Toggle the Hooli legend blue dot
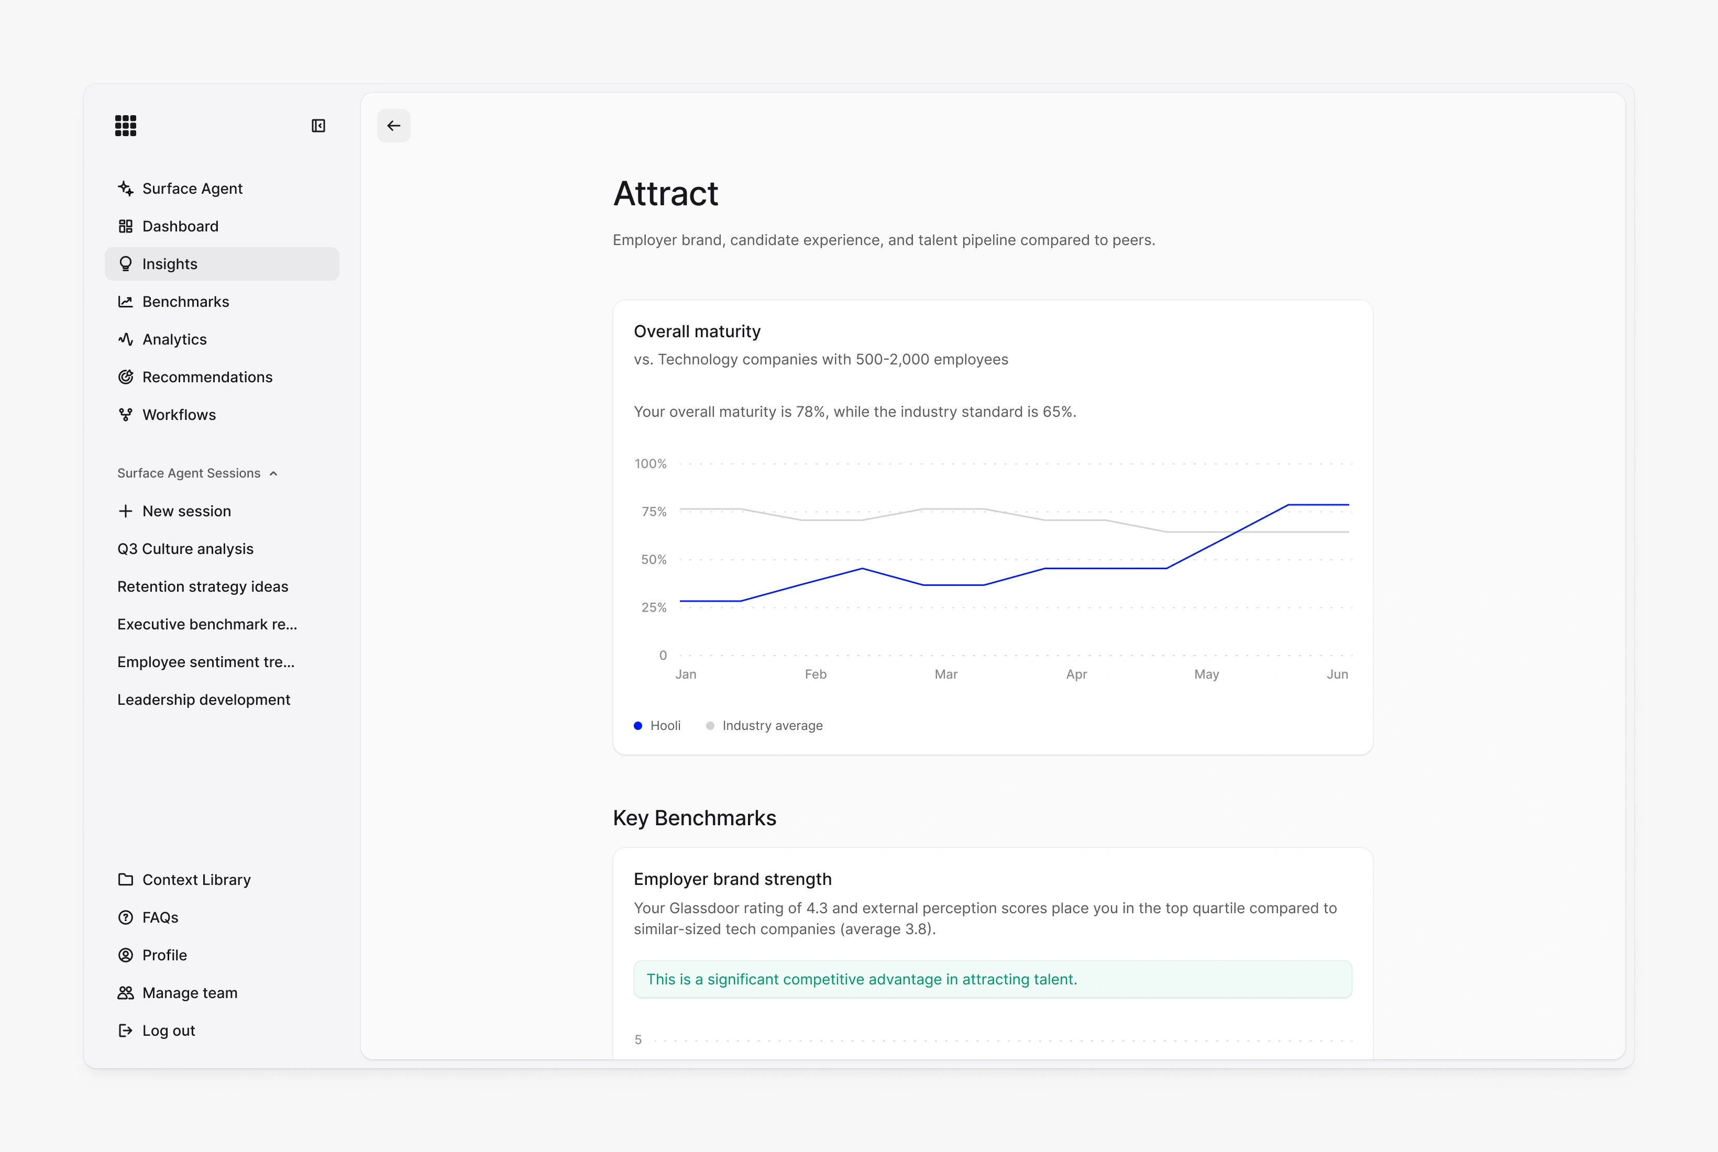The height and width of the screenshot is (1152, 1718). [x=638, y=726]
